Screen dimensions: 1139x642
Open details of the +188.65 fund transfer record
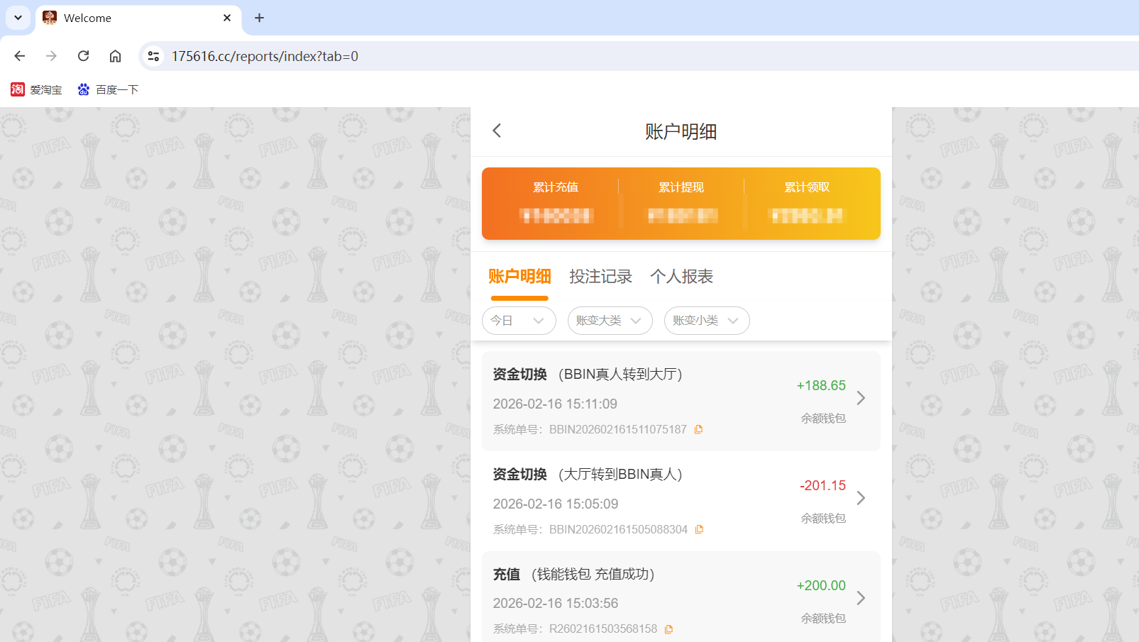click(x=861, y=398)
